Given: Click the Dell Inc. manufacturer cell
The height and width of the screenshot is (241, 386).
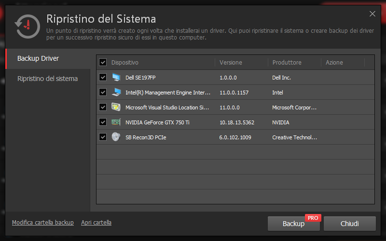Looking at the screenshot, I should click(281, 78).
